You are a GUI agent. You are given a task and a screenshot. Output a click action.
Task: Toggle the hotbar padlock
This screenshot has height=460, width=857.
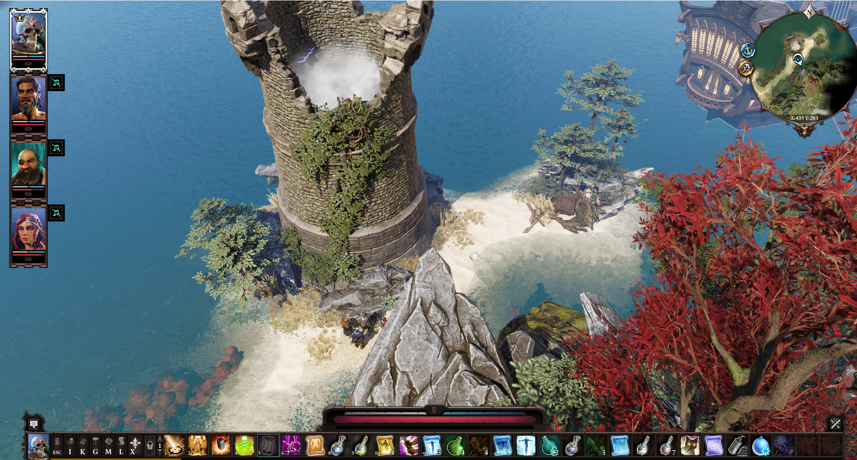pos(150,446)
